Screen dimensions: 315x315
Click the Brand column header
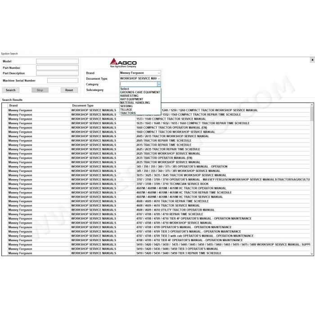click(39, 105)
